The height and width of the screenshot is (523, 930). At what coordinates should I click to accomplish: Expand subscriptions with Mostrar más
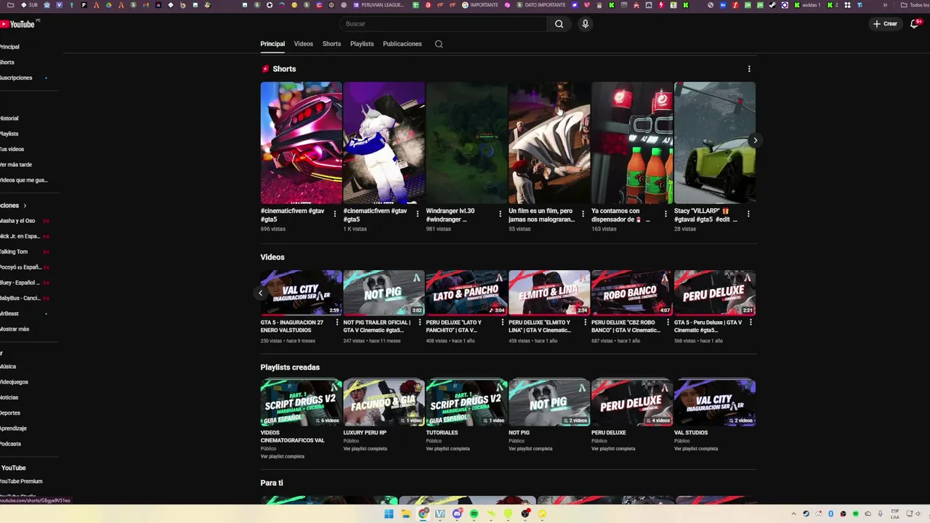15,329
